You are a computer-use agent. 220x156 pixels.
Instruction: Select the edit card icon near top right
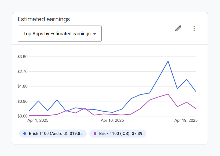[178, 28]
